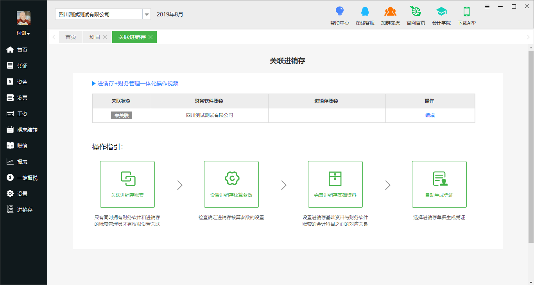Open 帮助中心 help center icon
Screen dimensions: 534x285
[339, 11]
